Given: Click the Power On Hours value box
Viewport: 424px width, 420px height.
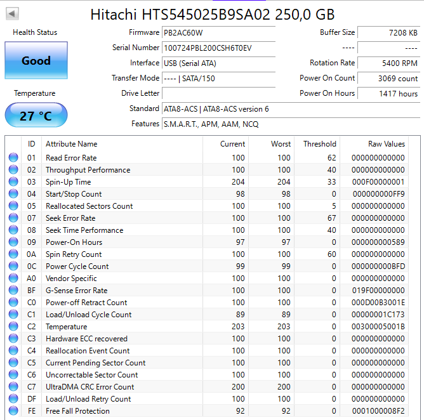Looking at the screenshot, I should tap(388, 94).
